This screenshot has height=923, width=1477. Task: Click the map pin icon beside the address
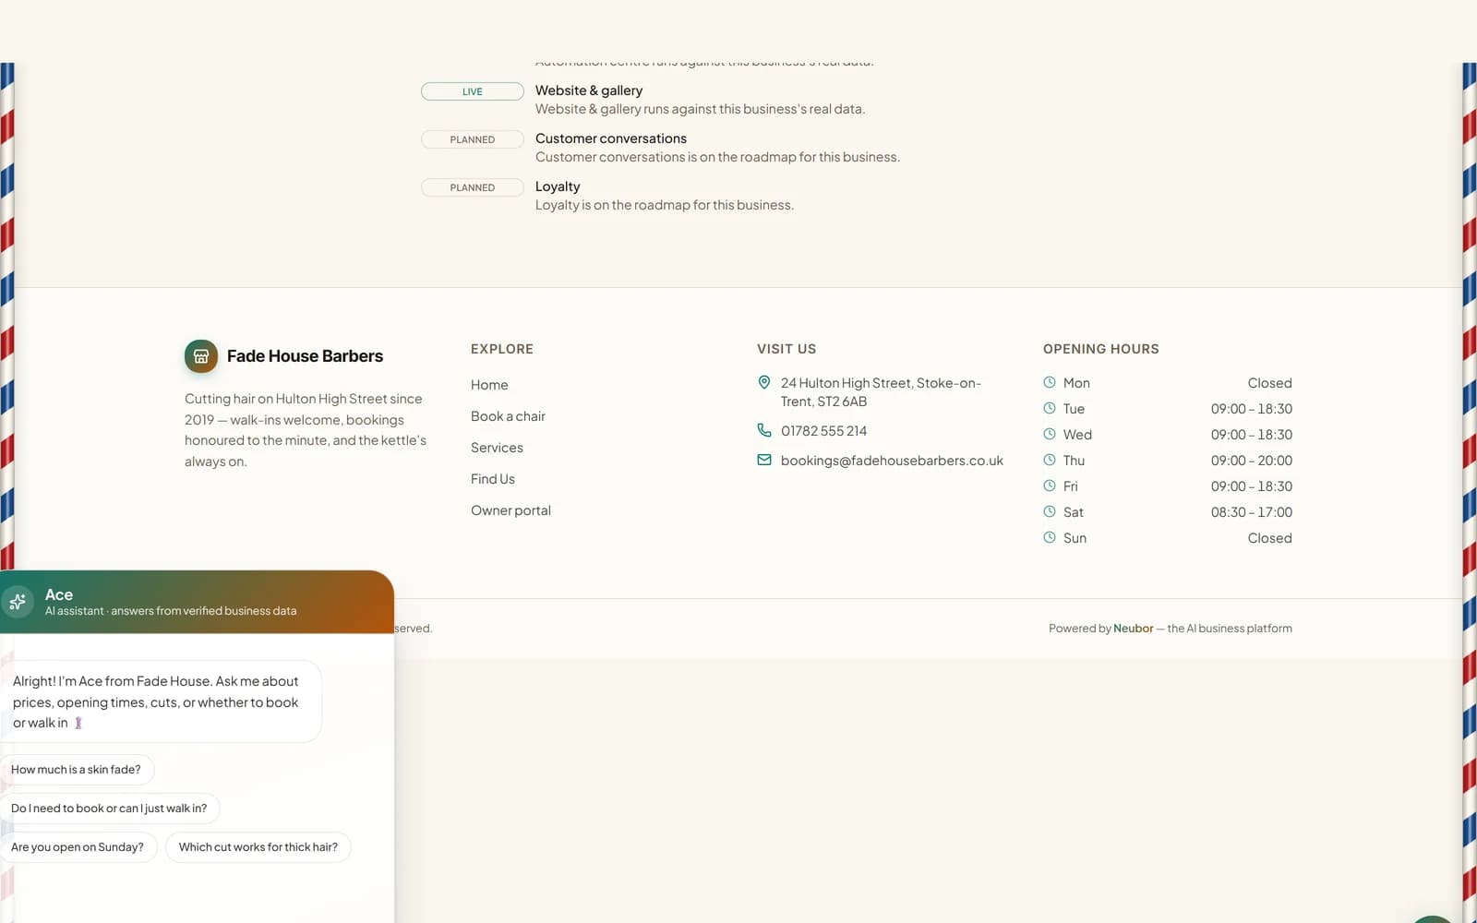point(764,382)
